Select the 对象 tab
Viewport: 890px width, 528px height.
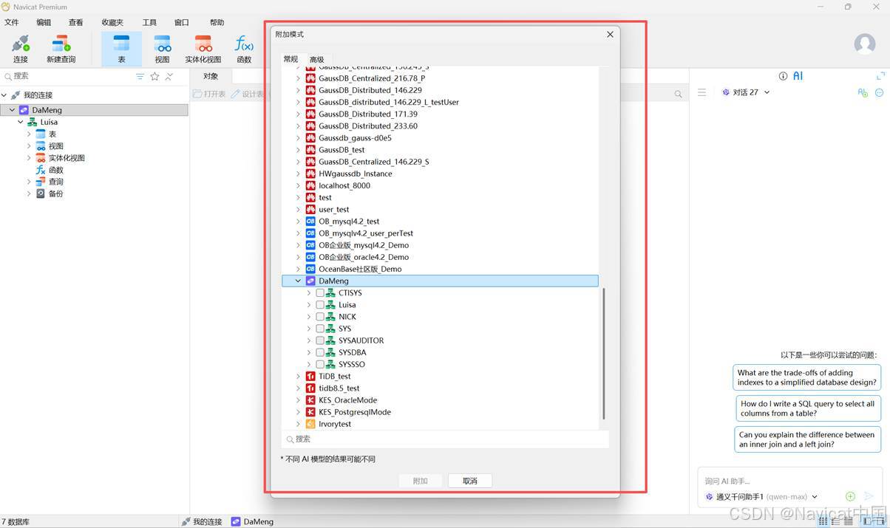point(211,76)
